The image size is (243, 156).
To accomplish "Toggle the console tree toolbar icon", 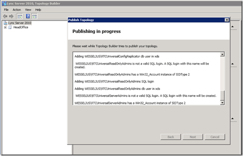I will (x=20, y=16).
